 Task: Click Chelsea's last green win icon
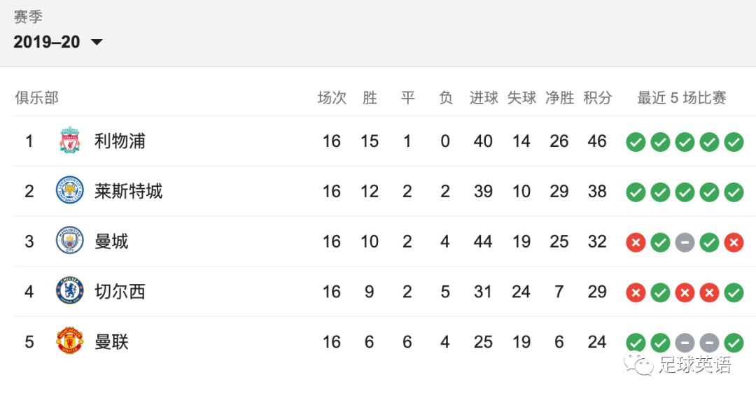(x=734, y=292)
